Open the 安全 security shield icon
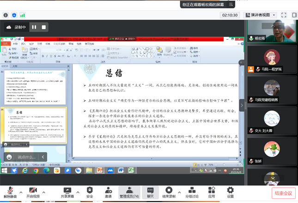Viewport: 298px width, 203px height. (x=90, y=191)
